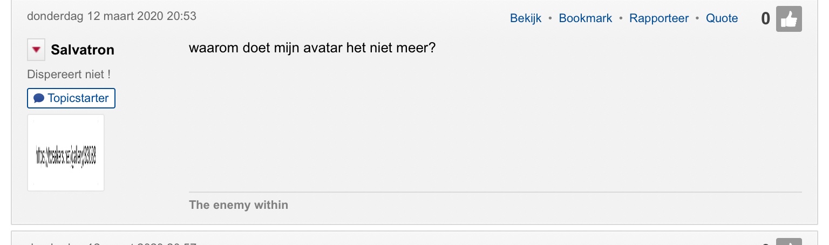This screenshot has height=245, width=829.
Task: Click the cut-off like count of the next post
Action: point(765,243)
